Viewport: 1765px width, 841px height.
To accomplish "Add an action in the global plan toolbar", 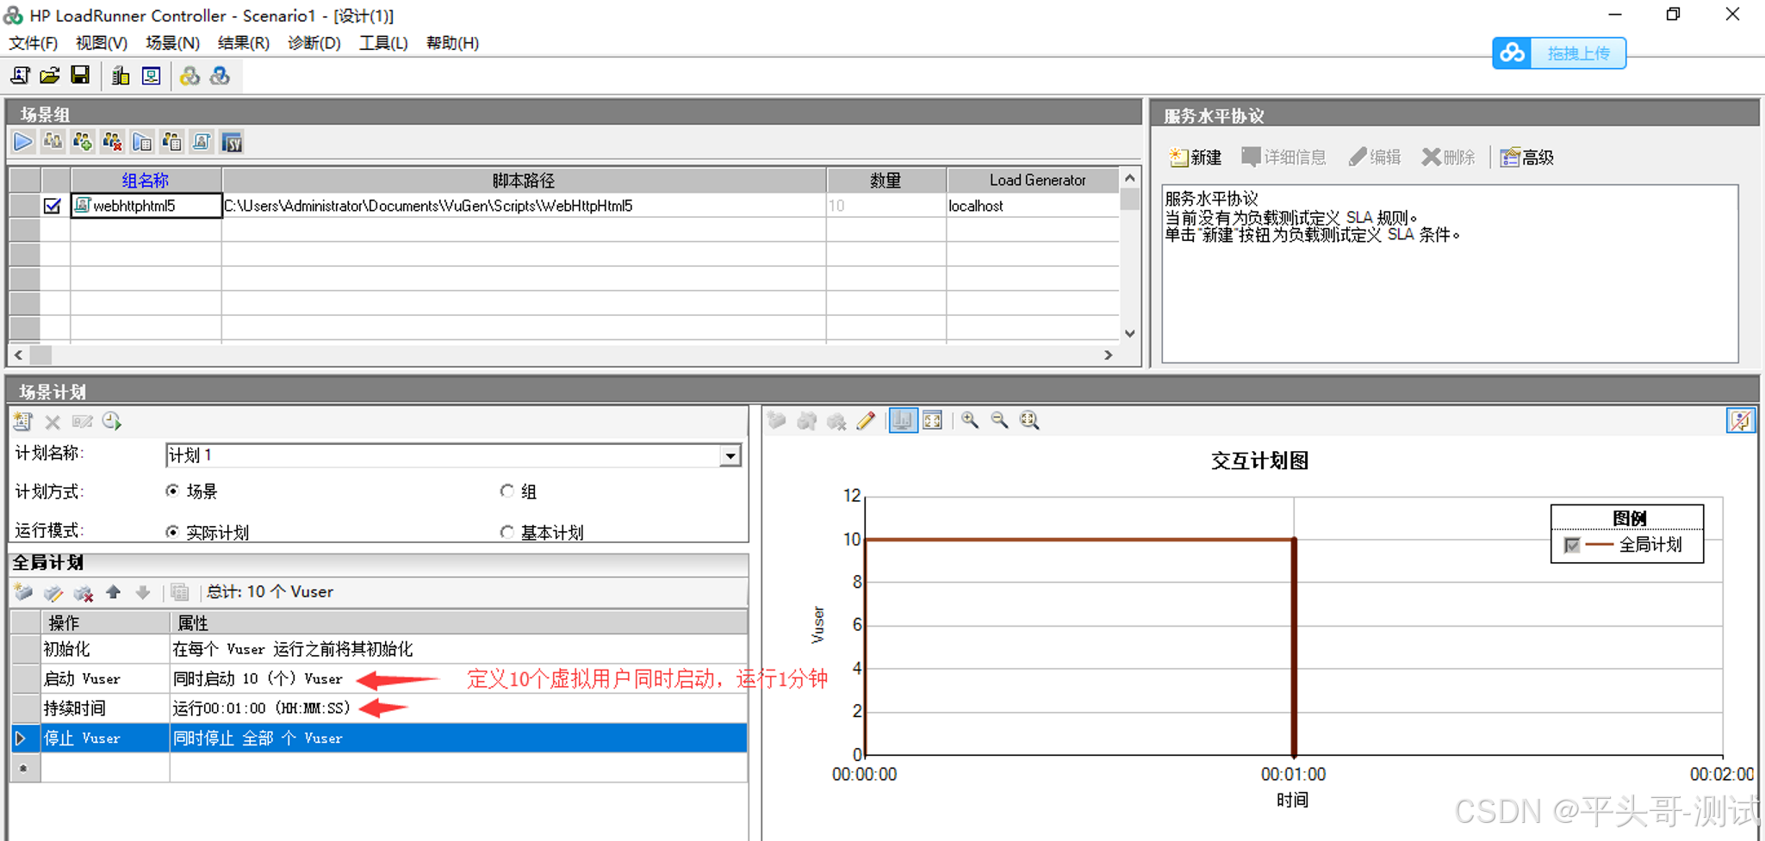I will pos(23,592).
